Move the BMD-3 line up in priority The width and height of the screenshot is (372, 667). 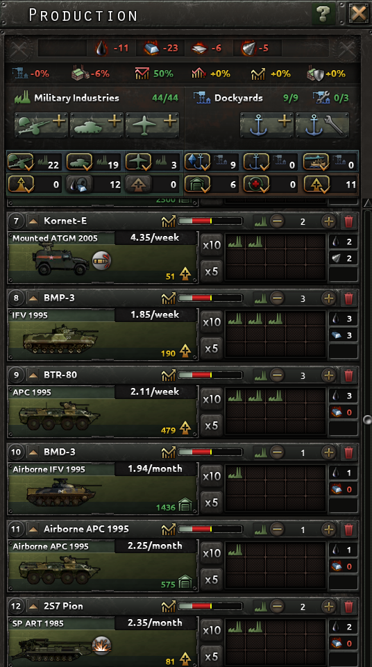tap(33, 452)
